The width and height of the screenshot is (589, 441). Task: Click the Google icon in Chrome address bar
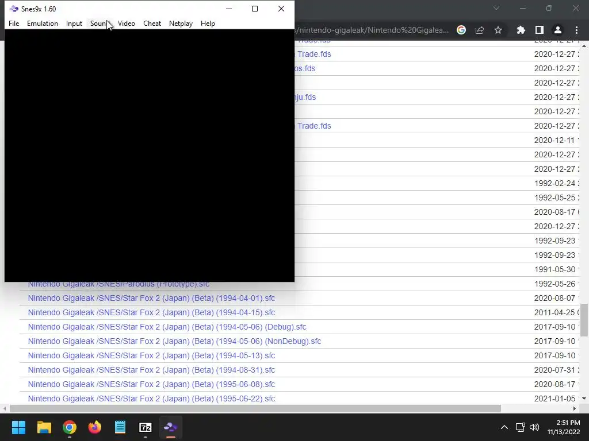click(461, 30)
